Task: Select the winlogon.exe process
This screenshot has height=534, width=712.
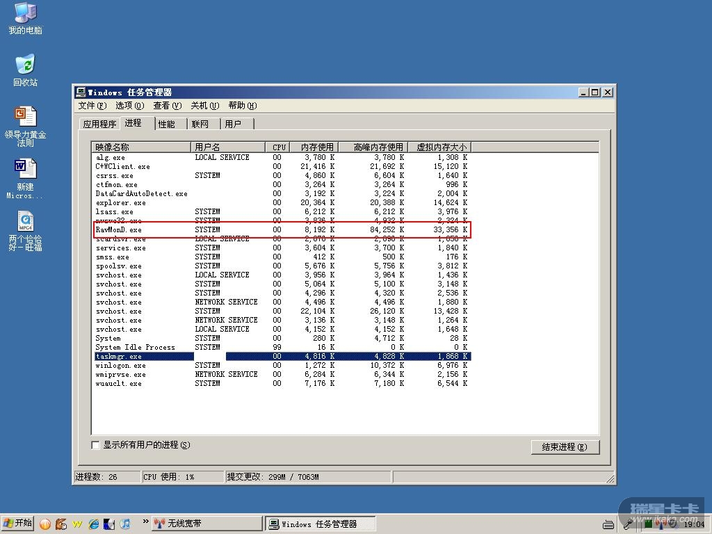Action: [x=282, y=365]
